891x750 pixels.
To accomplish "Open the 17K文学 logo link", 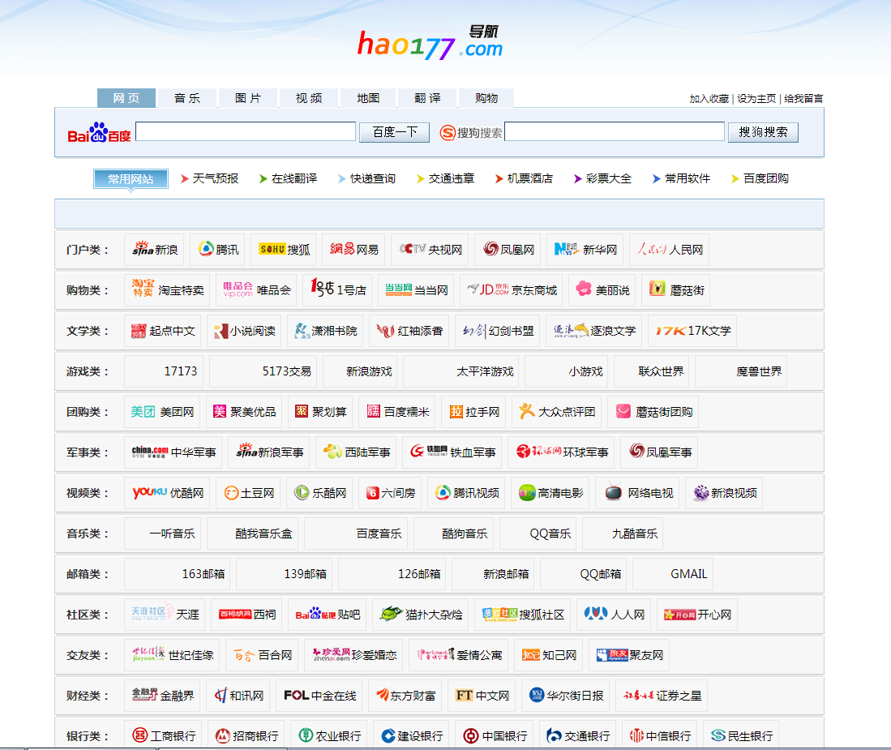I will tap(670, 331).
